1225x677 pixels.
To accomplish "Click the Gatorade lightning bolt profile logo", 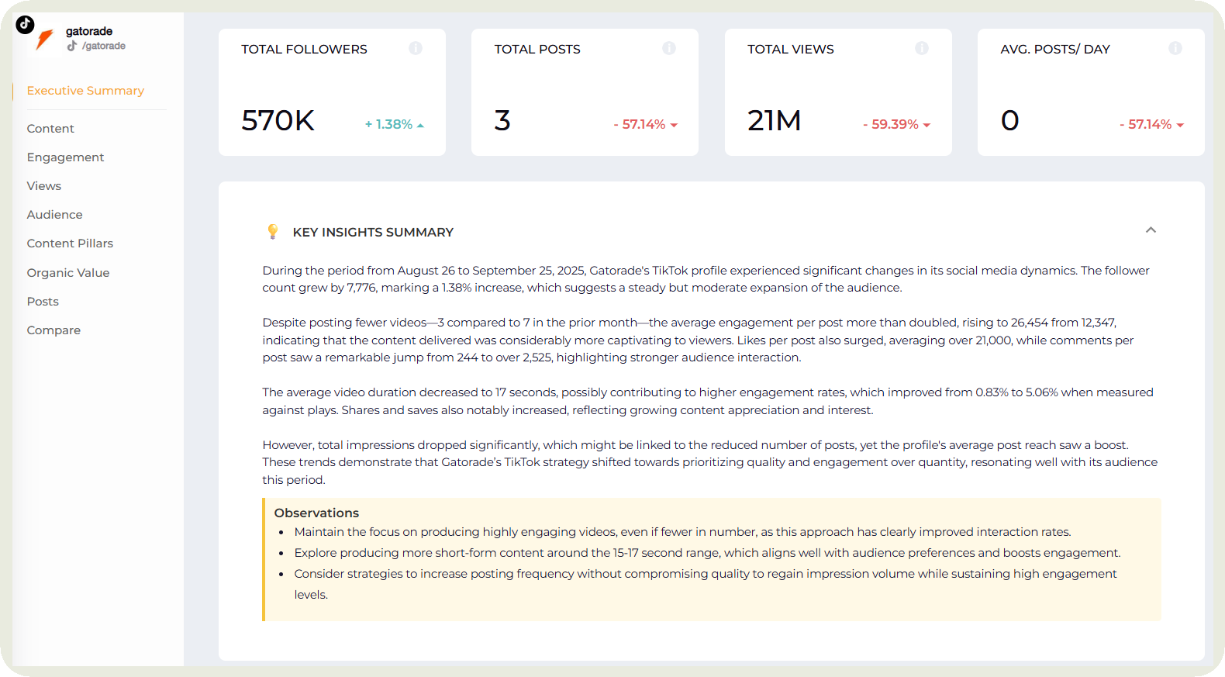I will 45,40.
